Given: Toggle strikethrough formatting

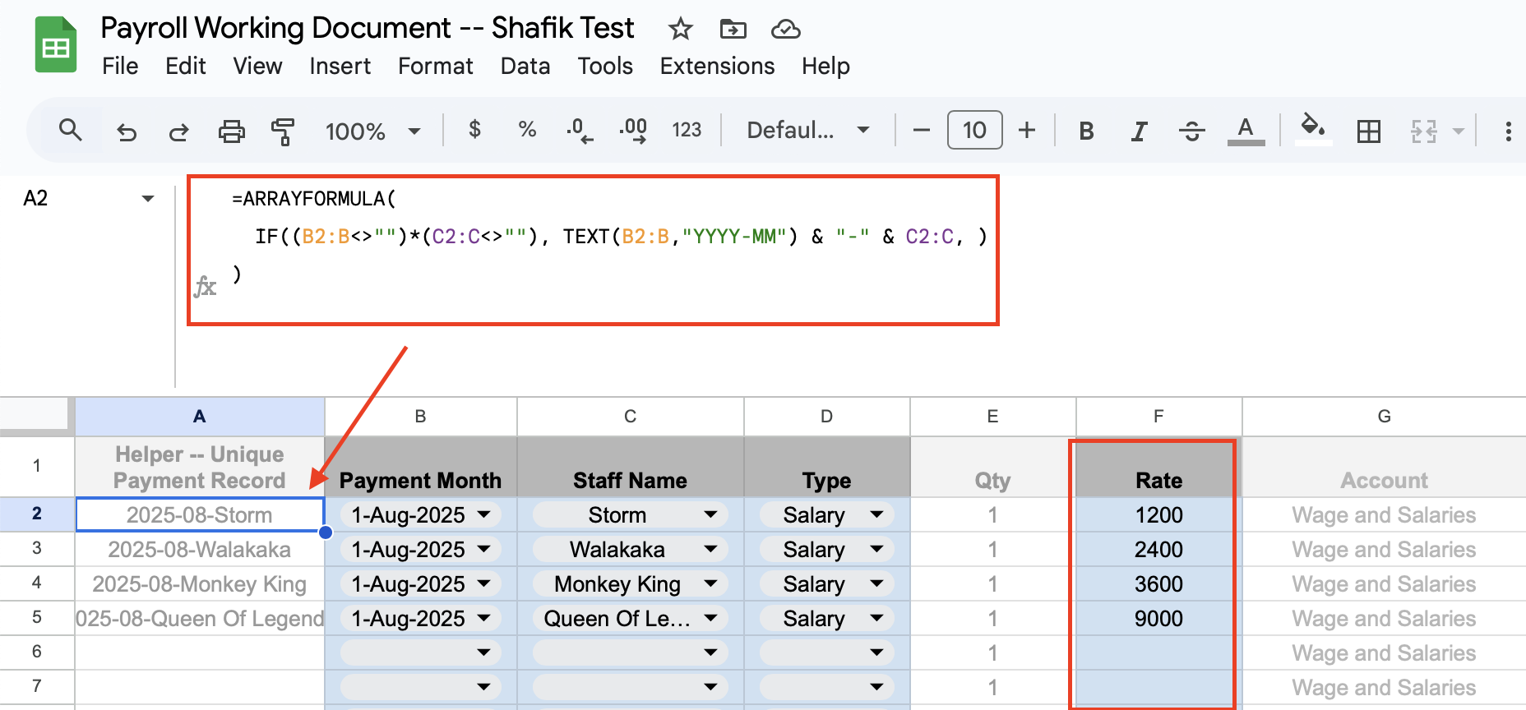Looking at the screenshot, I should [1191, 131].
